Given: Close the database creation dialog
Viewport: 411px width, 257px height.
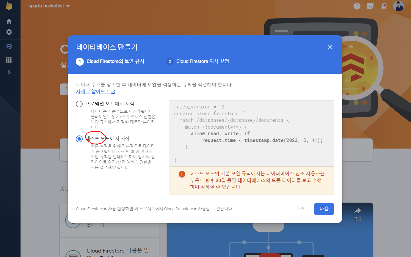Looking at the screenshot, I should click(330, 47).
